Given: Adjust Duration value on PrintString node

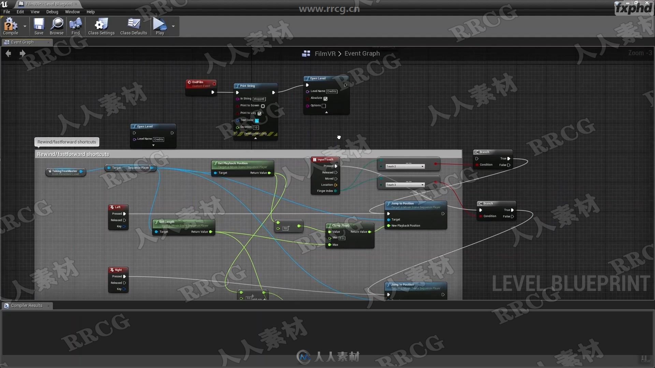Looking at the screenshot, I should [257, 127].
